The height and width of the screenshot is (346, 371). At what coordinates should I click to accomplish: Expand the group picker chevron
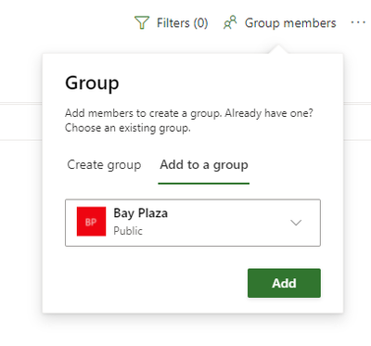click(x=296, y=223)
